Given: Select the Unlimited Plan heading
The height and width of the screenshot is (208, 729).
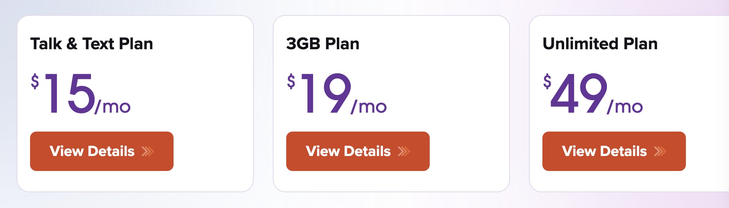Looking at the screenshot, I should pyautogui.click(x=600, y=44).
